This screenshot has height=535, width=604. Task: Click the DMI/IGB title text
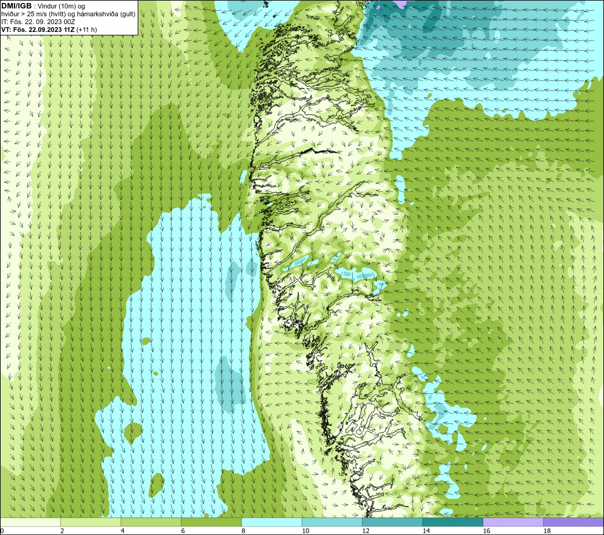click(16, 6)
